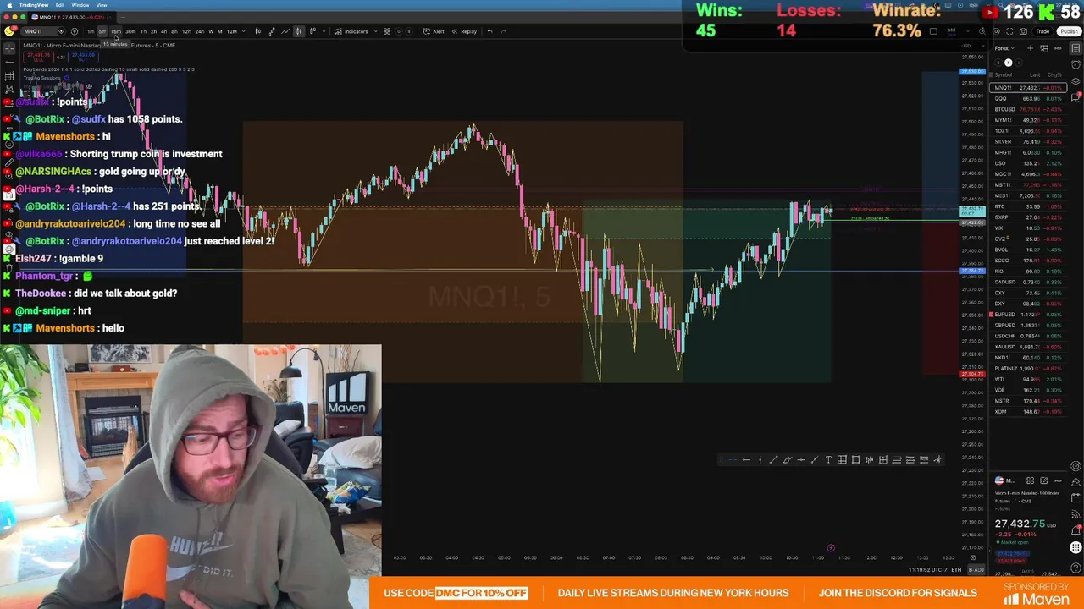Toggle ETH session button
The width and height of the screenshot is (1084, 609).
[956, 569]
